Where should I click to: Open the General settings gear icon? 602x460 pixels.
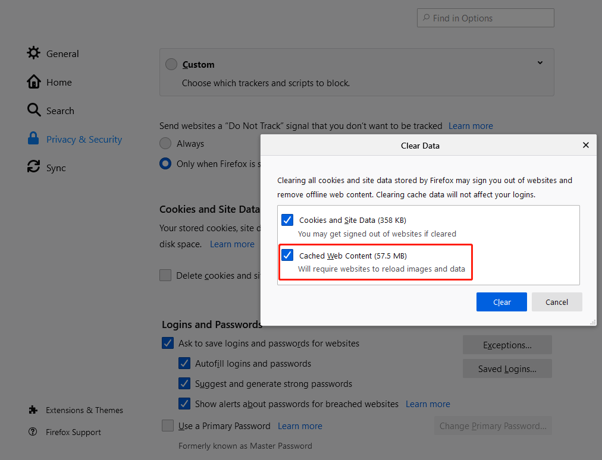pyautogui.click(x=33, y=53)
